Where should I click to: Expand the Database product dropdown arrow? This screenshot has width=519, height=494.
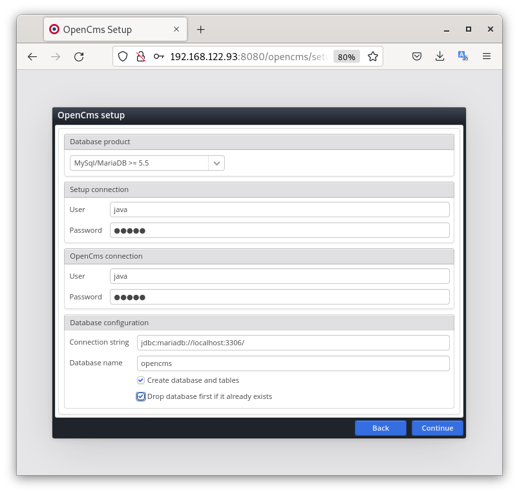tap(217, 163)
